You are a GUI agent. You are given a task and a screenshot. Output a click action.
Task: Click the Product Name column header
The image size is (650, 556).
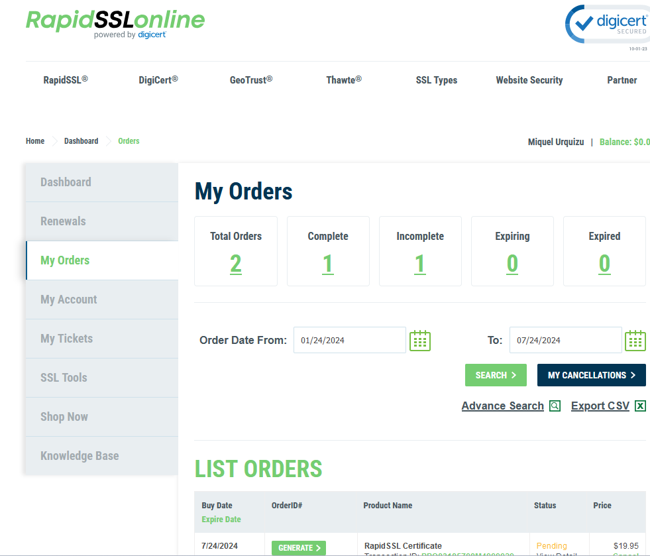[388, 506]
